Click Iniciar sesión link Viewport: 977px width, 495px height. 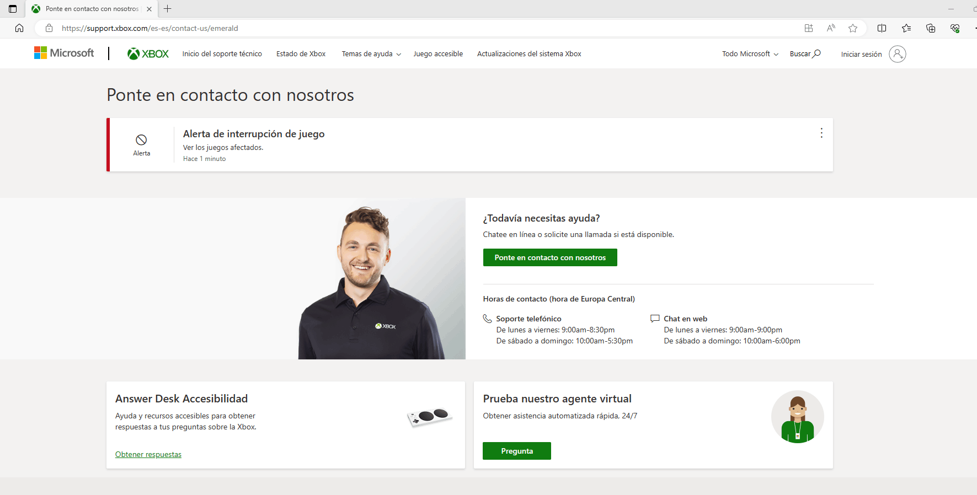(861, 54)
